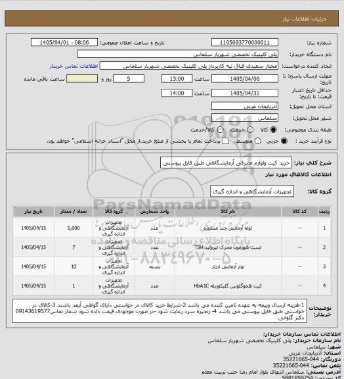Image resolution: width=344 pixels, height=379 pixels.
Task: Select the خدمت radio button
Action: click(250, 130)
